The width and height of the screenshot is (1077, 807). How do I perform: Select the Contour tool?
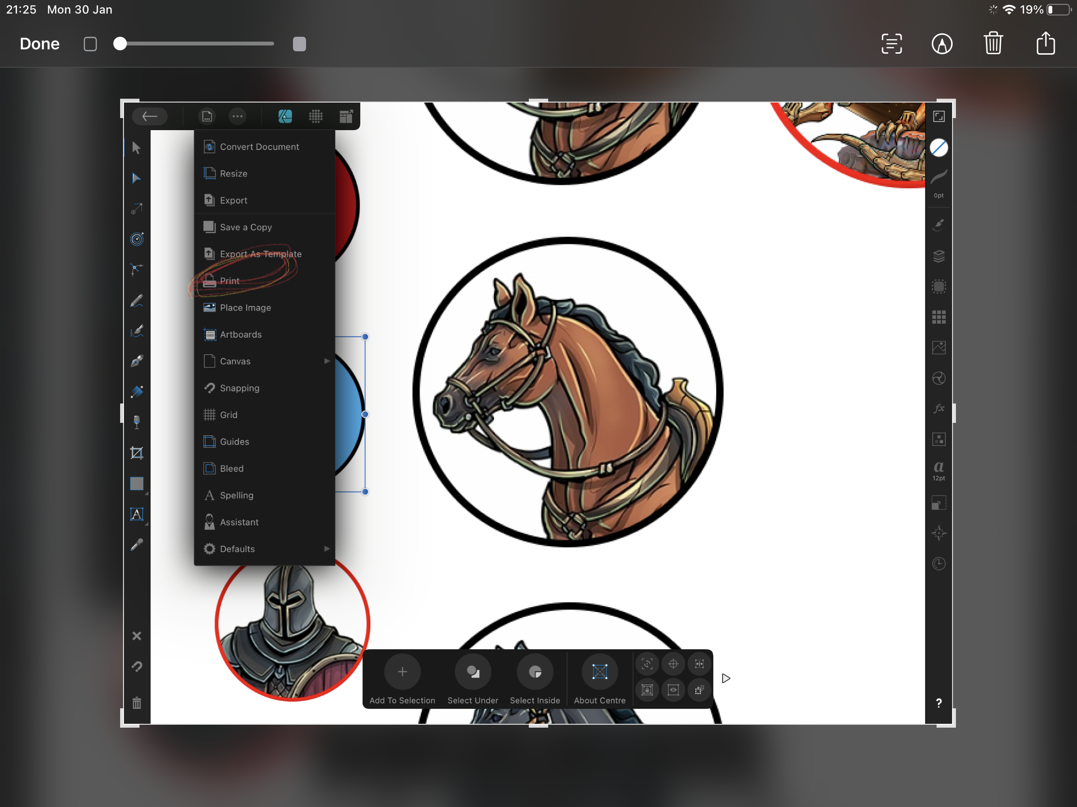137,239
